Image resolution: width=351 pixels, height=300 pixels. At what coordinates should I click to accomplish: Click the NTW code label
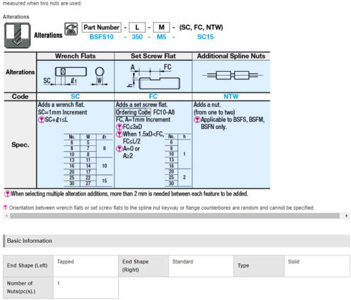pyautogui.click(x=231, y=97)
